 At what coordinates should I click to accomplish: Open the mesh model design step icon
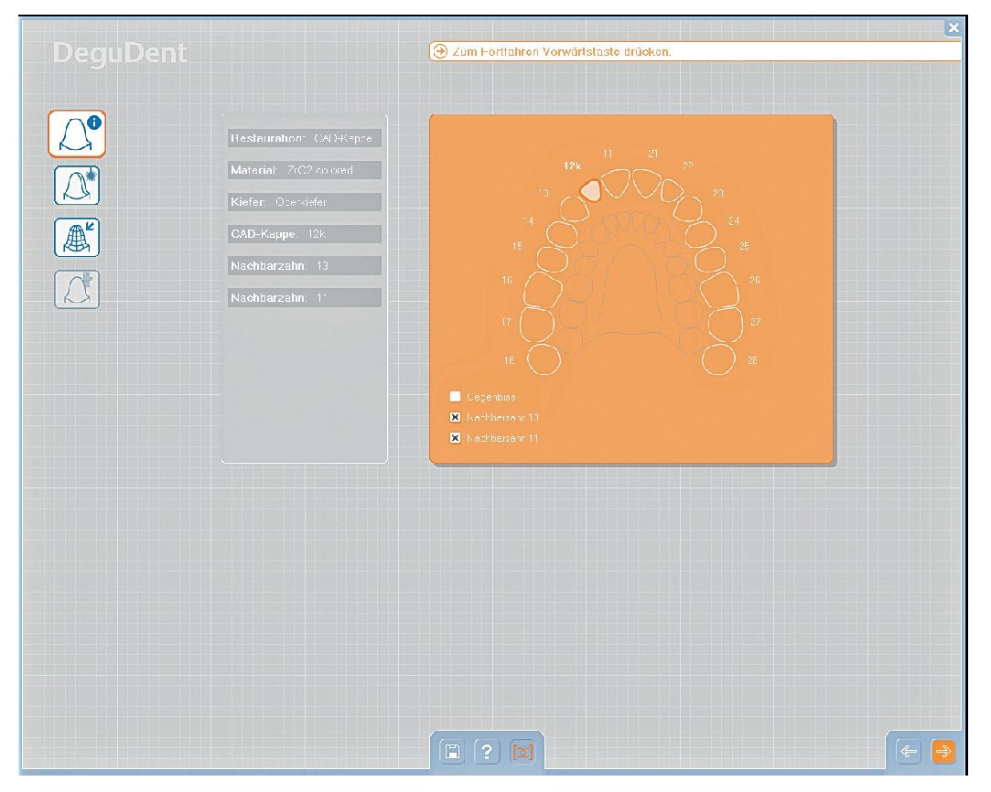[77, 237]
